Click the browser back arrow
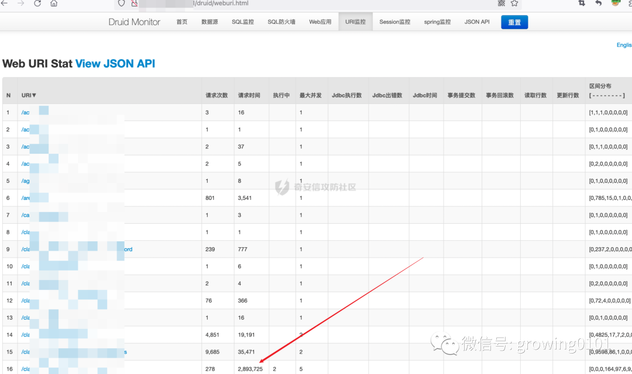 5,4
